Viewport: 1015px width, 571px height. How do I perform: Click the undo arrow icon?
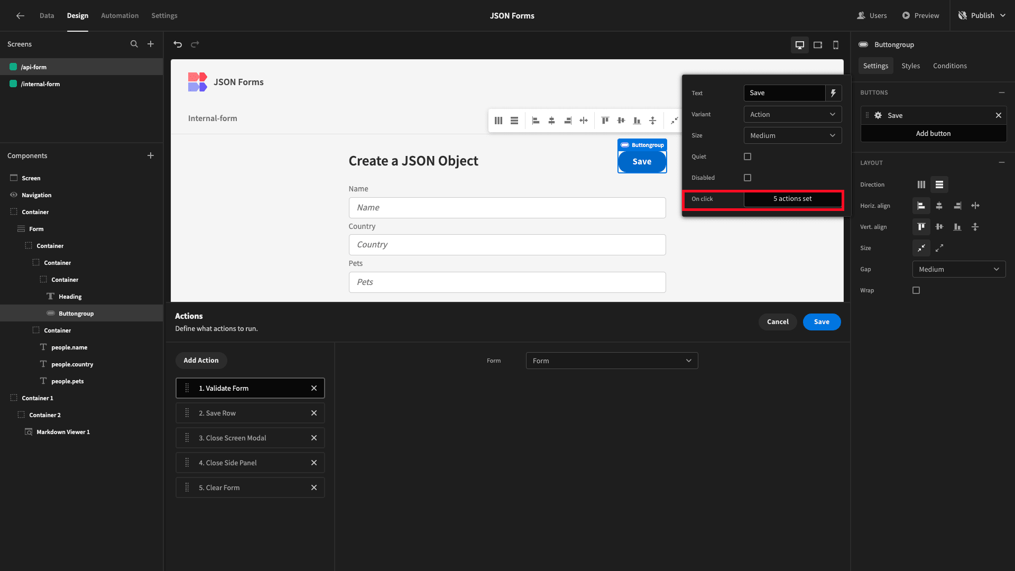pyautogui.click(x=178, y=44)
